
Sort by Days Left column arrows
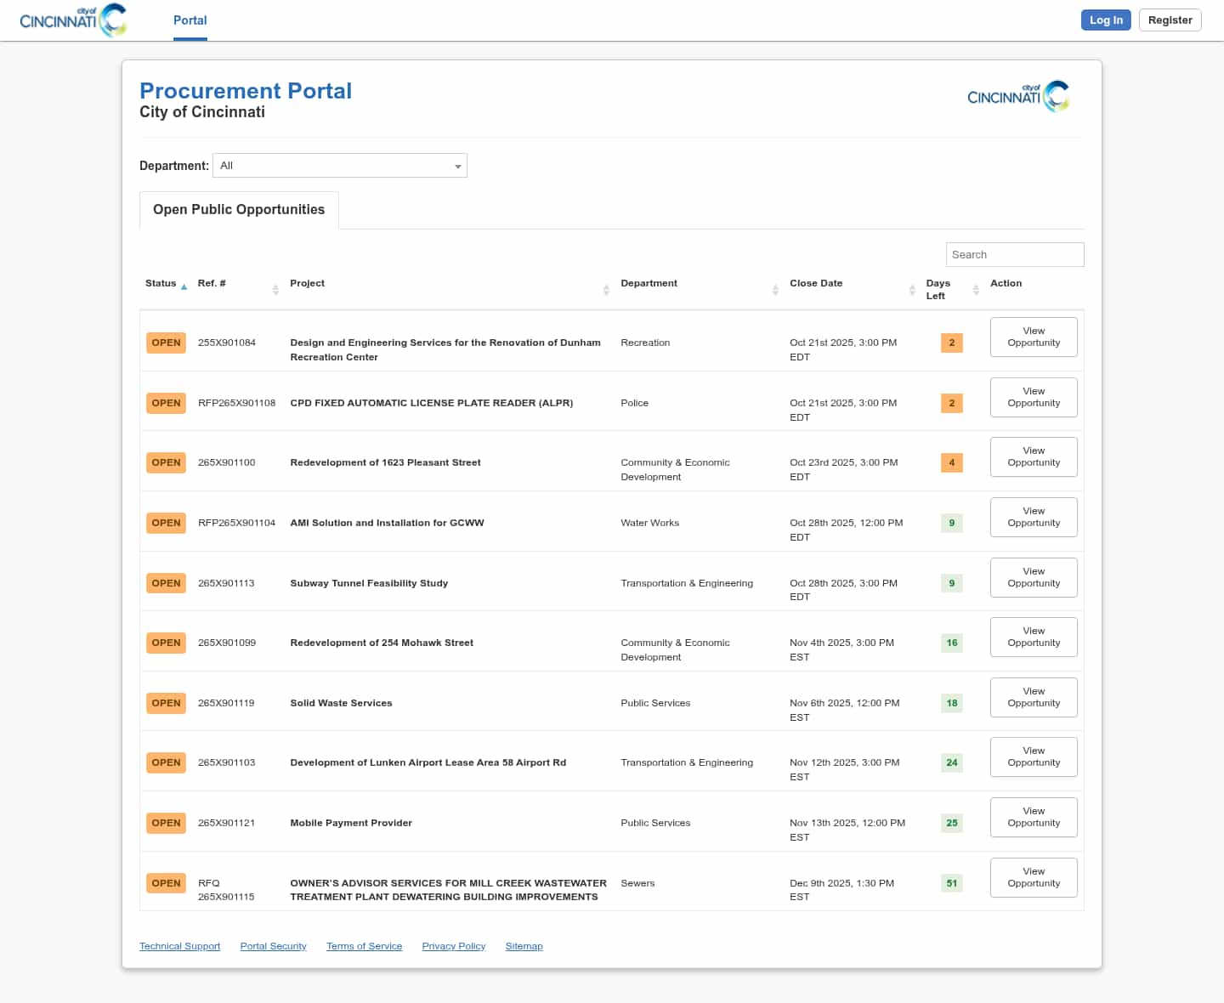point(976,290)
